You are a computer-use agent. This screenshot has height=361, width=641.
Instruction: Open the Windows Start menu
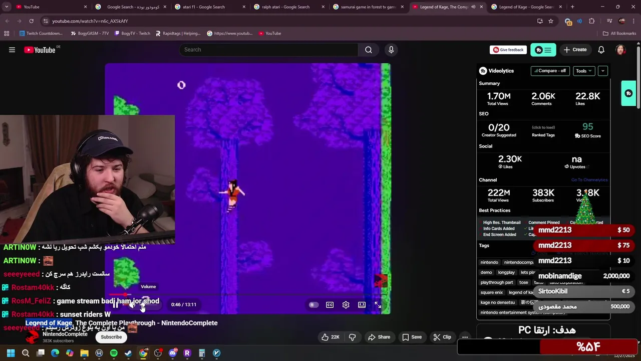[11, 353]
